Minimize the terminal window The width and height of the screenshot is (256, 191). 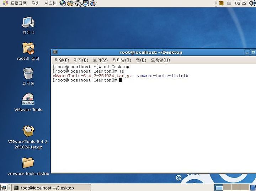(247, 52)
